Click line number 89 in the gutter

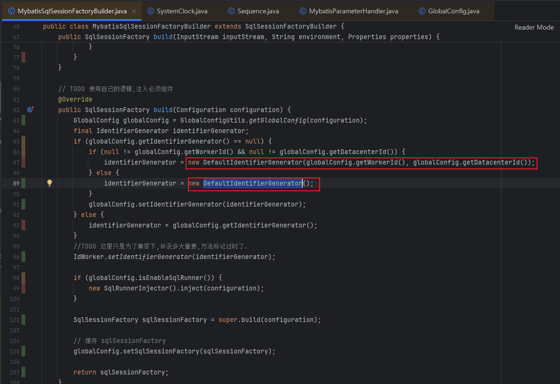[x=16, y=183]
